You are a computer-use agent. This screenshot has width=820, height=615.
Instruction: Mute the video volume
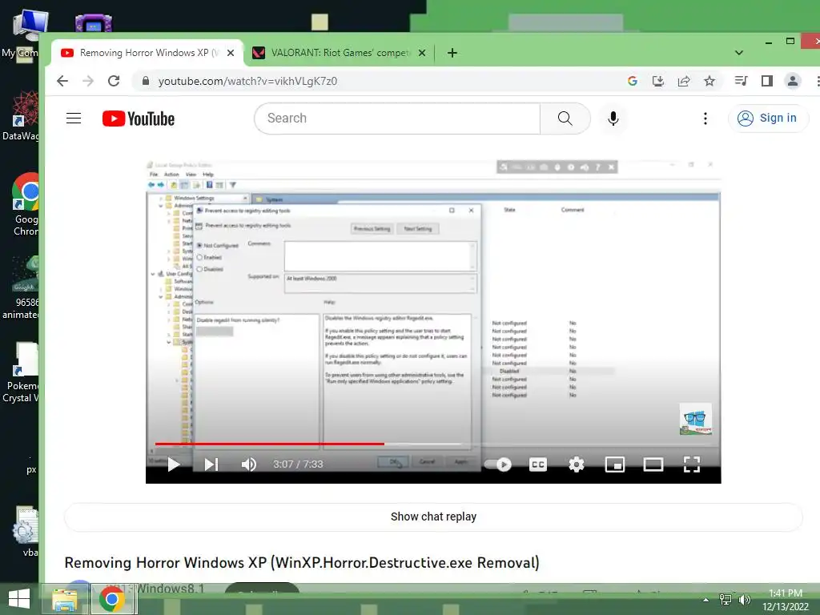coord(249,464)
